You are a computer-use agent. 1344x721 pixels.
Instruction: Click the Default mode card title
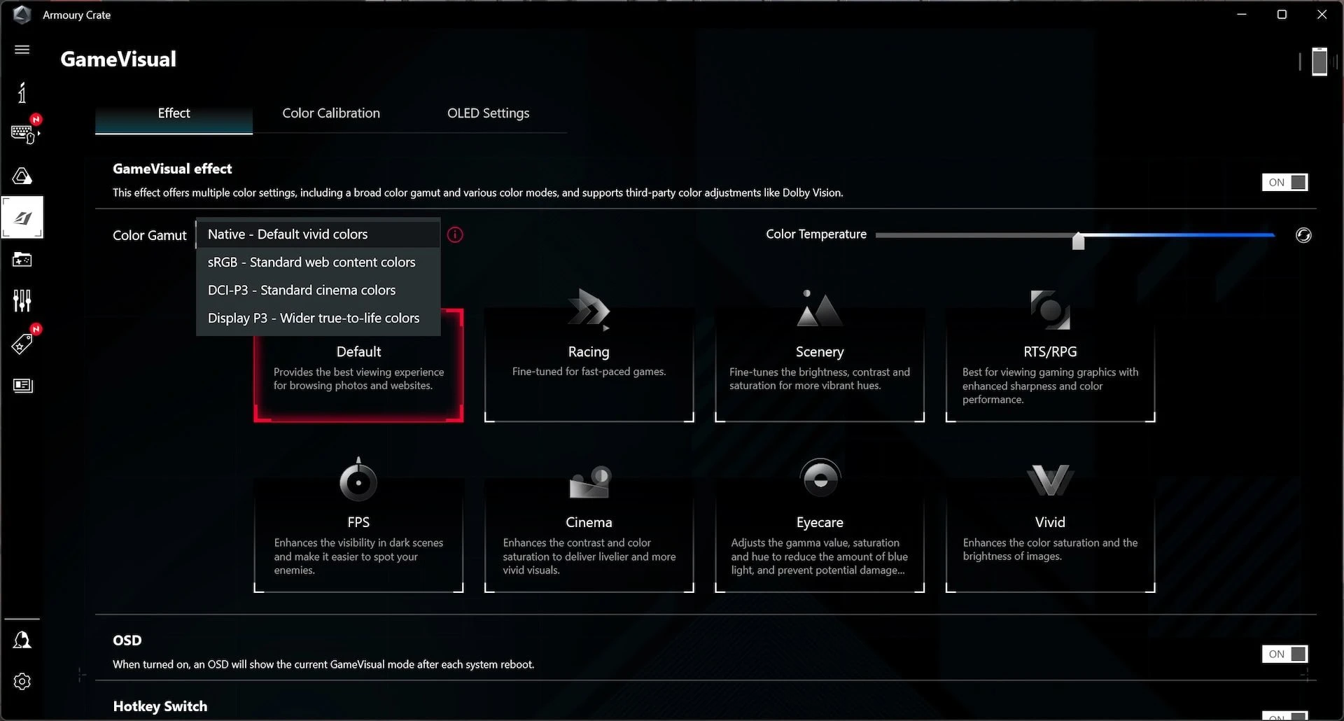click(358, 352)
